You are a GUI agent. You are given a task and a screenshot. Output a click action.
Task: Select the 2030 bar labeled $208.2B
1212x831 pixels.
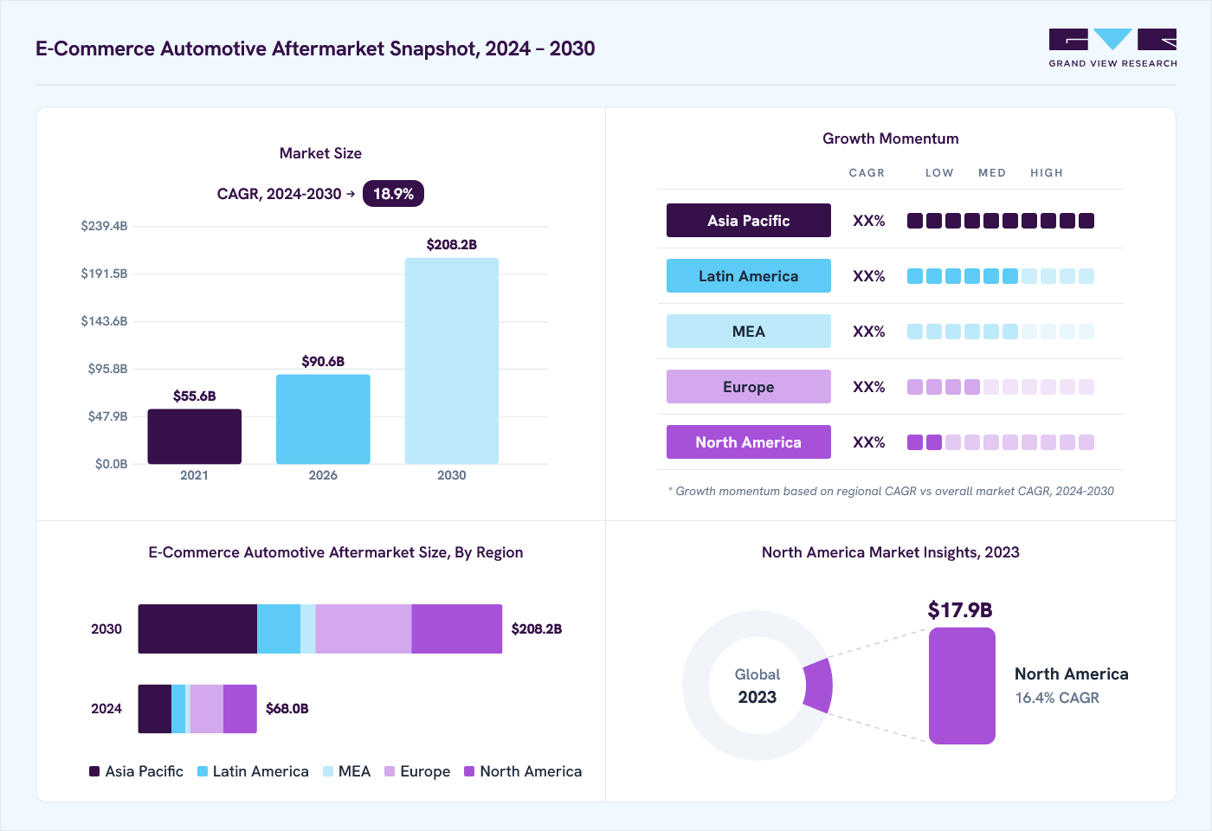click(452, 361)
